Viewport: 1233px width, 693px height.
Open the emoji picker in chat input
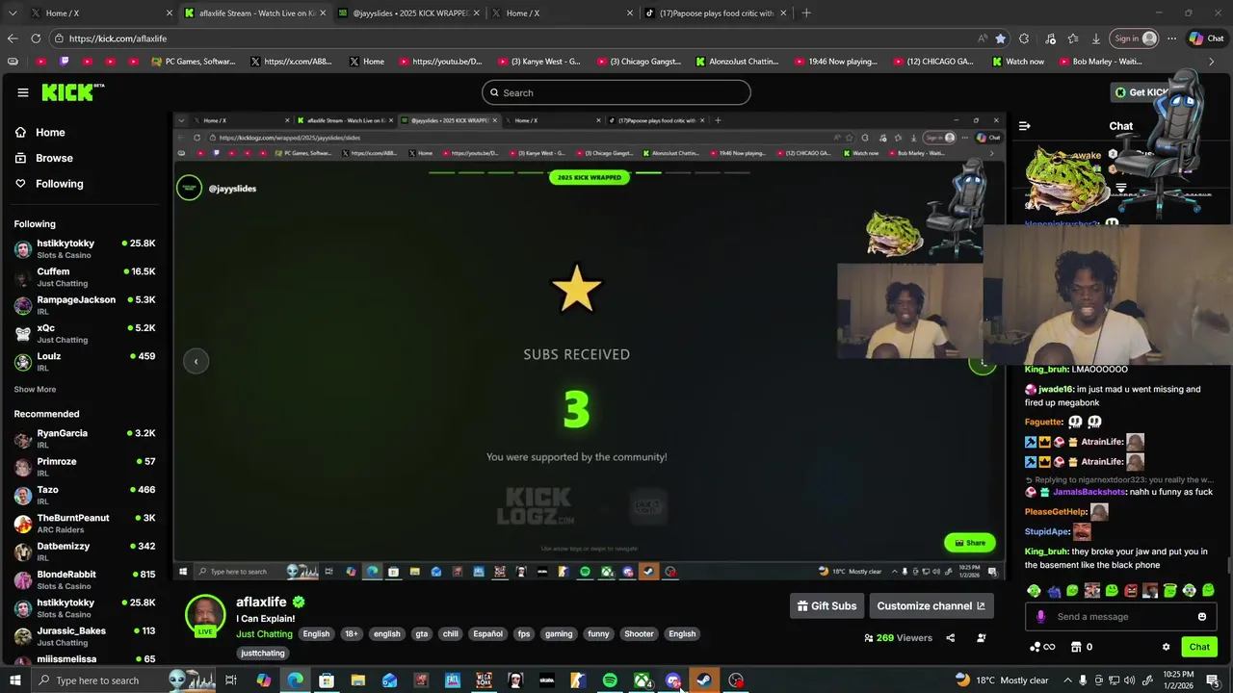[1201, 617]
